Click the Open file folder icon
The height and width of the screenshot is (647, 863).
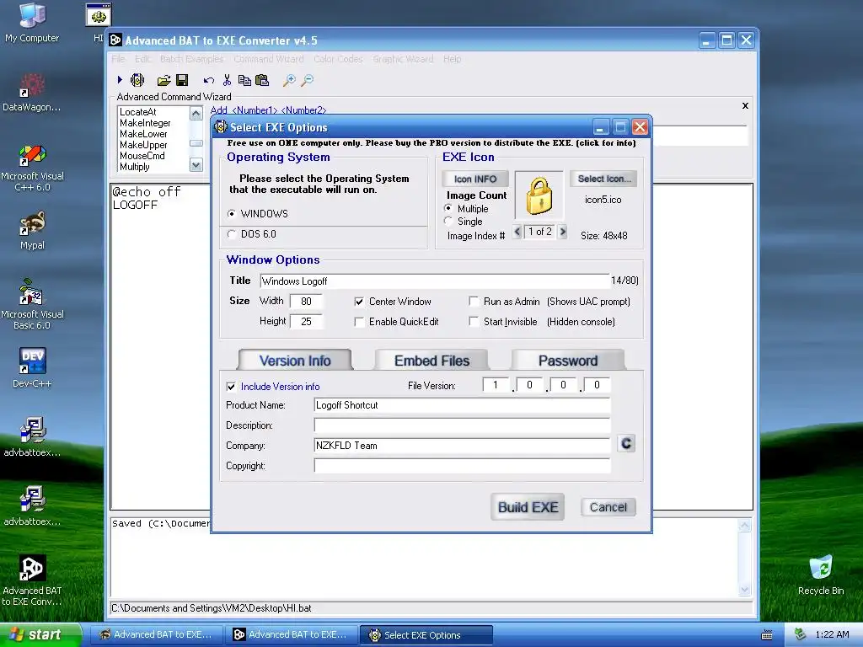163,80
